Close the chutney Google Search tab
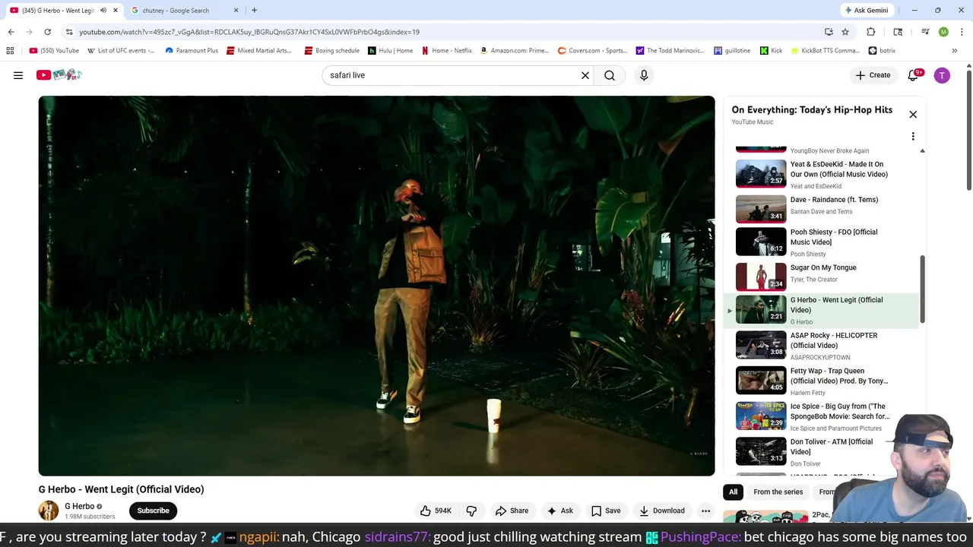This screenshot has height=547, width=973. pyautogui.click(x=236, y=11)
